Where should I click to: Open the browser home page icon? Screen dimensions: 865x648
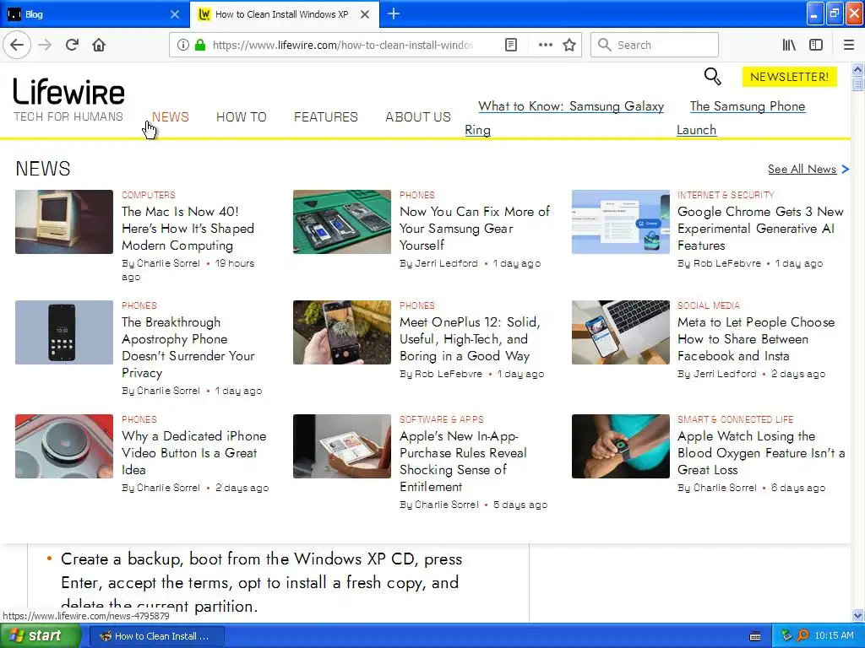click(99, 45)
